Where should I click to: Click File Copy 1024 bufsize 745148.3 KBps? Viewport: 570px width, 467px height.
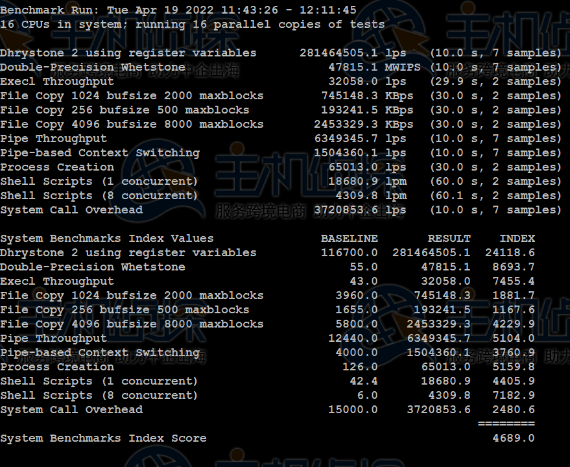coord(367,95)
